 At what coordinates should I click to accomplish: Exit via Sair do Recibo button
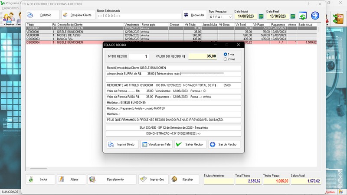[224, 144]
